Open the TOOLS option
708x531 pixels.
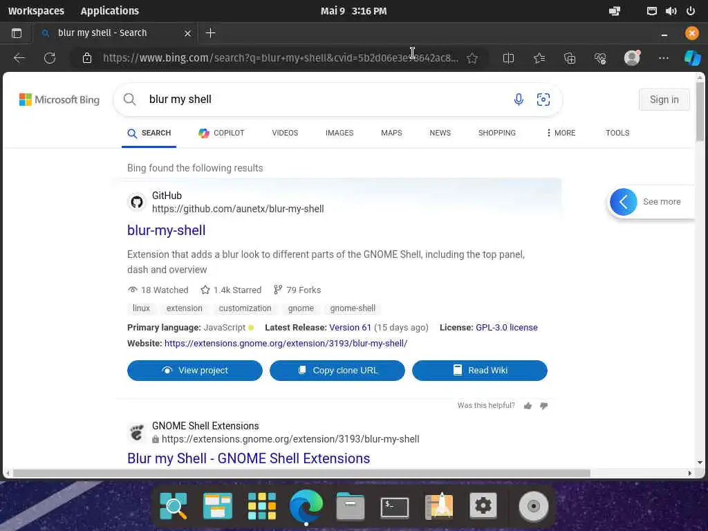617,133
